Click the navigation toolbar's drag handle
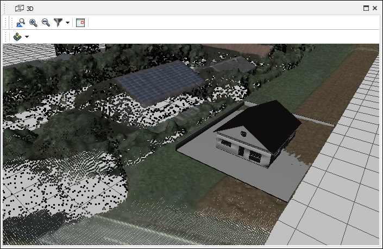Screen dimensions: 383x249 (6, 37)
